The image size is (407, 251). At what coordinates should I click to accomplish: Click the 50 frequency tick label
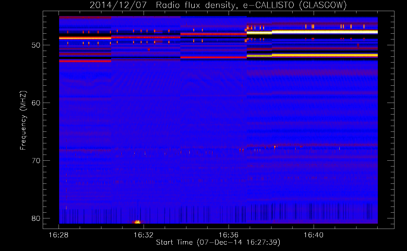(x=36, y=45)
